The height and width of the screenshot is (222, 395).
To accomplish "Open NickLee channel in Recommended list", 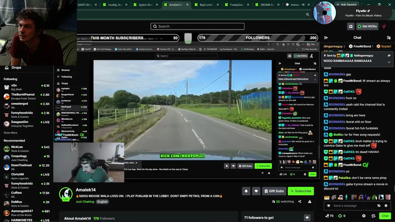I will tap(26, 149).
